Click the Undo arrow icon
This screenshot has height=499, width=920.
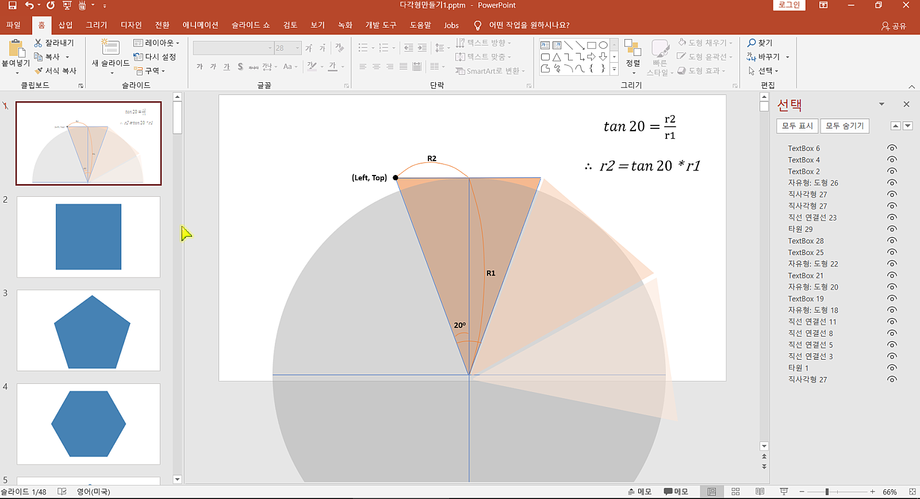pos(29,5)
